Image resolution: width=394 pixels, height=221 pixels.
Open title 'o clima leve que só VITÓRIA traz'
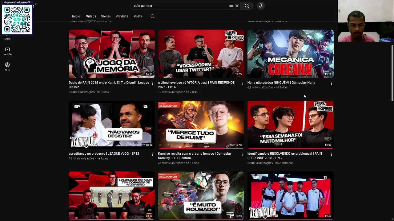pos(196,85)
